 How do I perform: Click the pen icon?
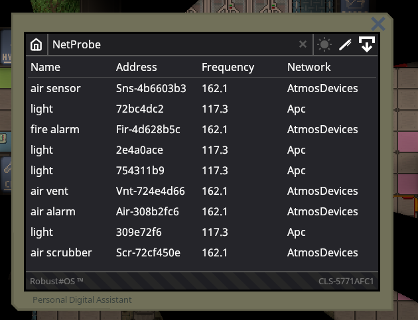tap(344, 45)
